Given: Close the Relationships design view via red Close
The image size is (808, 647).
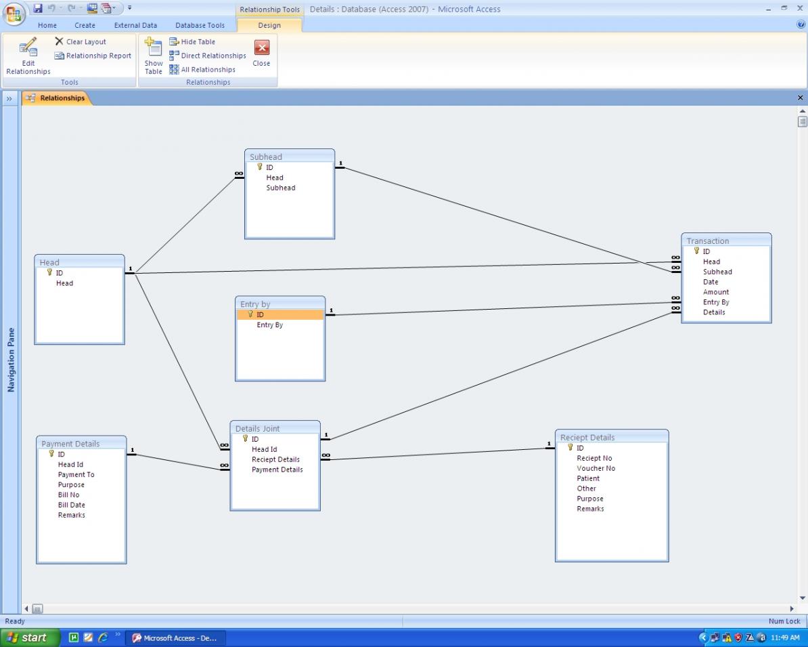Looking at the screenshot, I should [261, 53].
